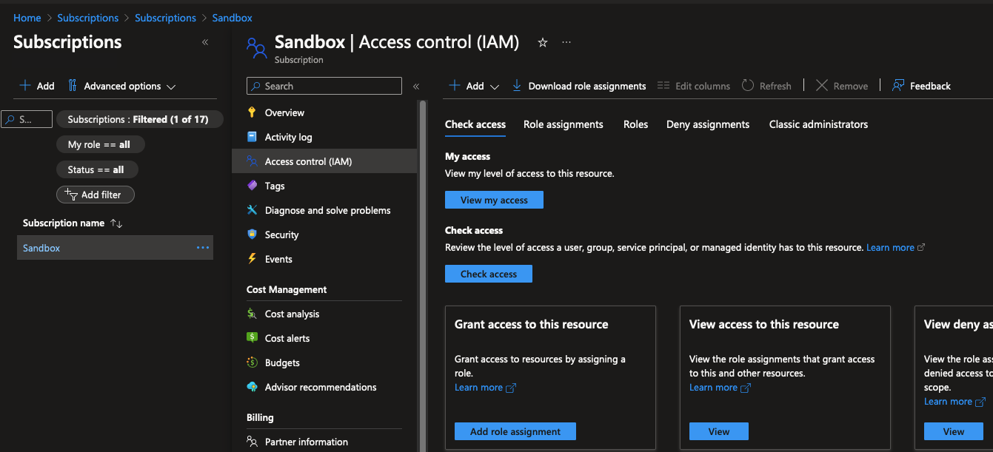
Task: Focus the resource menu Search field
Action: tap(324, 86)
